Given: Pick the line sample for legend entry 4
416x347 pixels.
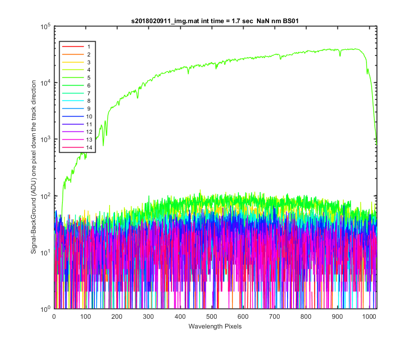Looking at the screenshot, I should (x=73, y=70).
